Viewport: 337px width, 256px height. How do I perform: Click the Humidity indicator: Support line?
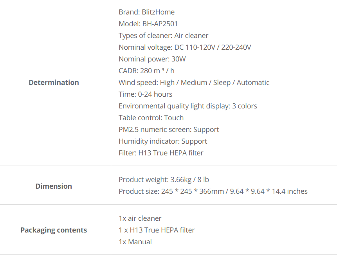pos(163,141)
